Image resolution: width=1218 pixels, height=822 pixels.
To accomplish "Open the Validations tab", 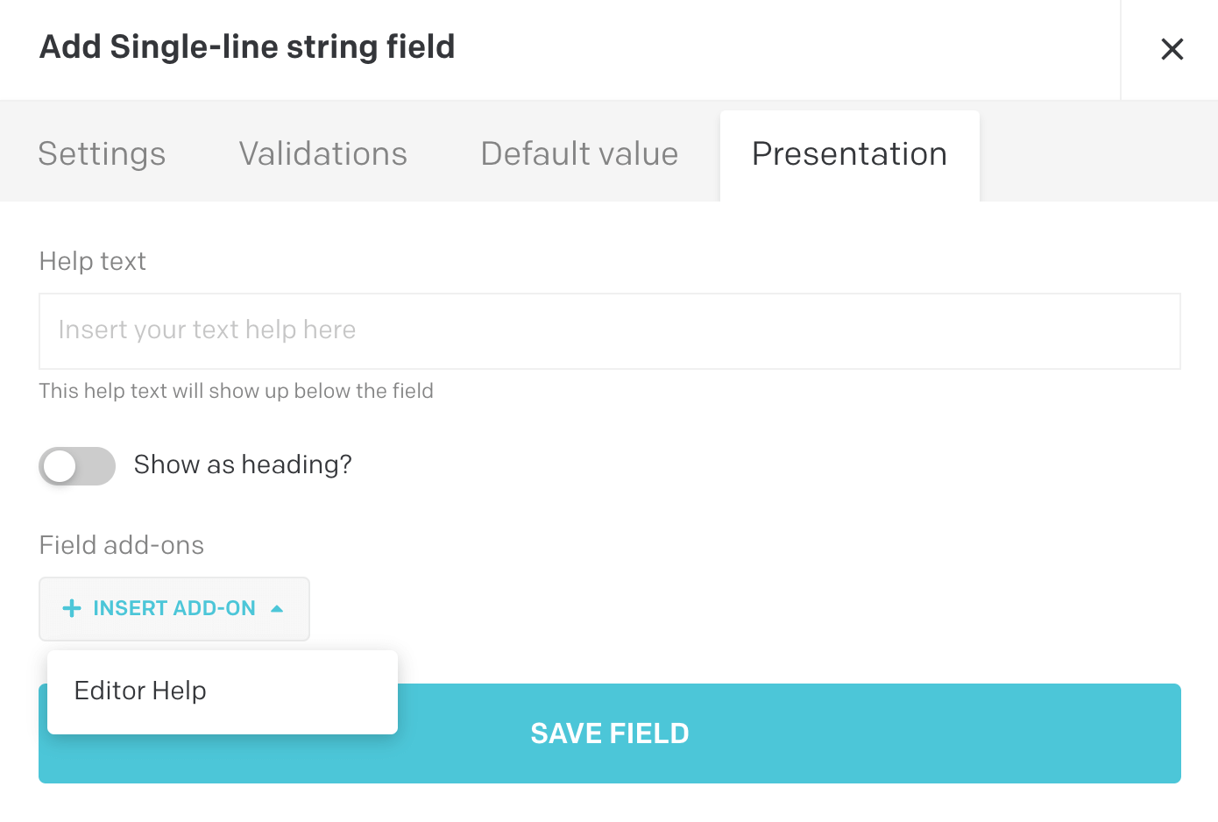I will (x=322, y=154).
